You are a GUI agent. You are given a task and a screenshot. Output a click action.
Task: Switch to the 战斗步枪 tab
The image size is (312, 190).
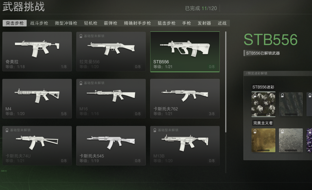point(39,23)
